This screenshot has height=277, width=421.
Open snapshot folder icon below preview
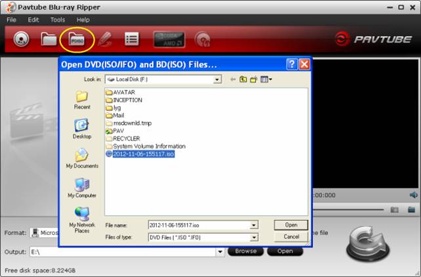412,209
